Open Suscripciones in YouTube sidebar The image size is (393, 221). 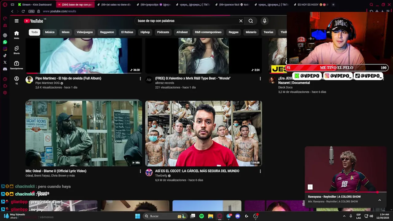(17, 65)
